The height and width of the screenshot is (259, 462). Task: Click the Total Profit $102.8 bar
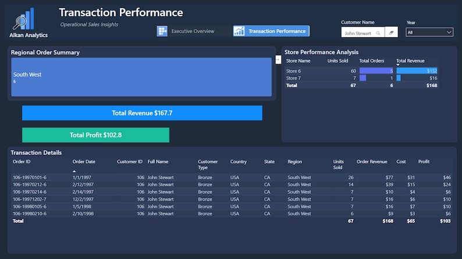95,135
